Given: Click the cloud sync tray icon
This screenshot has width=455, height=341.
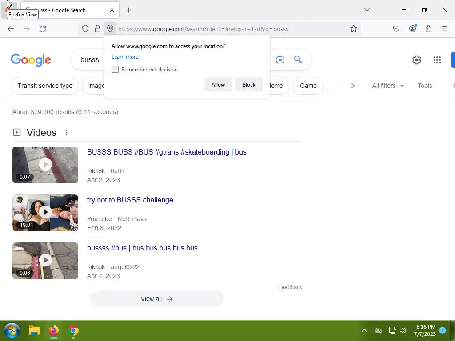Looking at the screenshot, I should pos(379,330).
